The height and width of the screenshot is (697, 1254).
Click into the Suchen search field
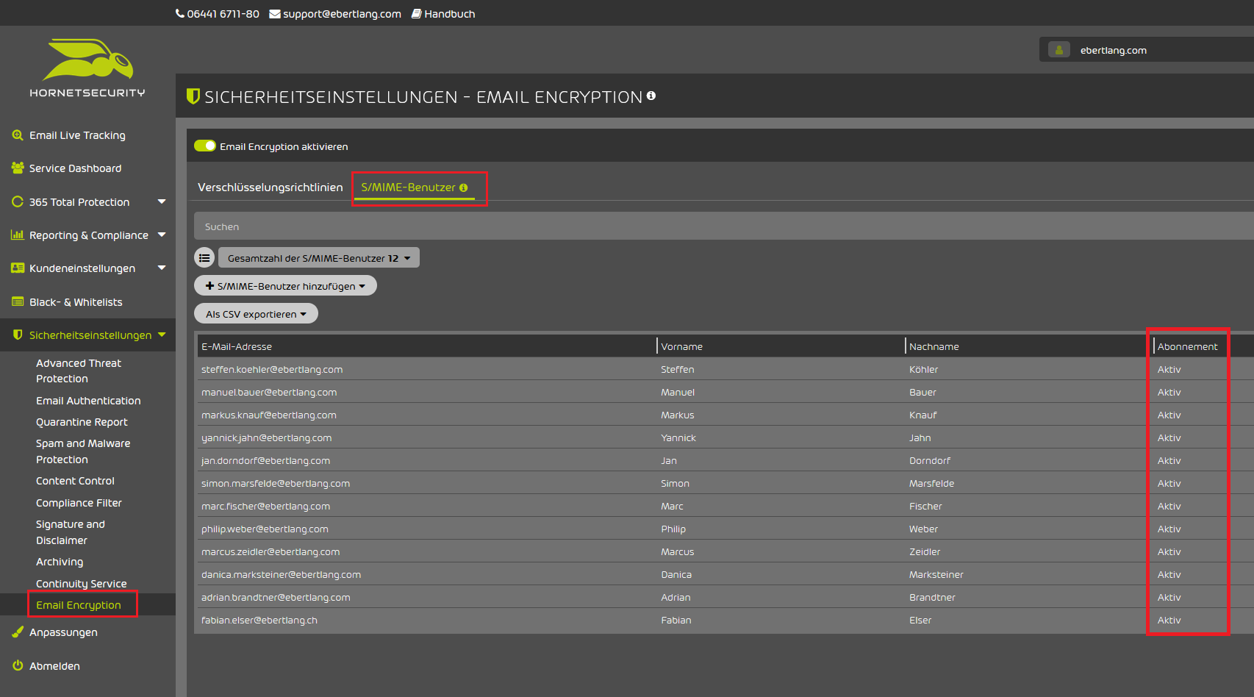coord(724,226)
